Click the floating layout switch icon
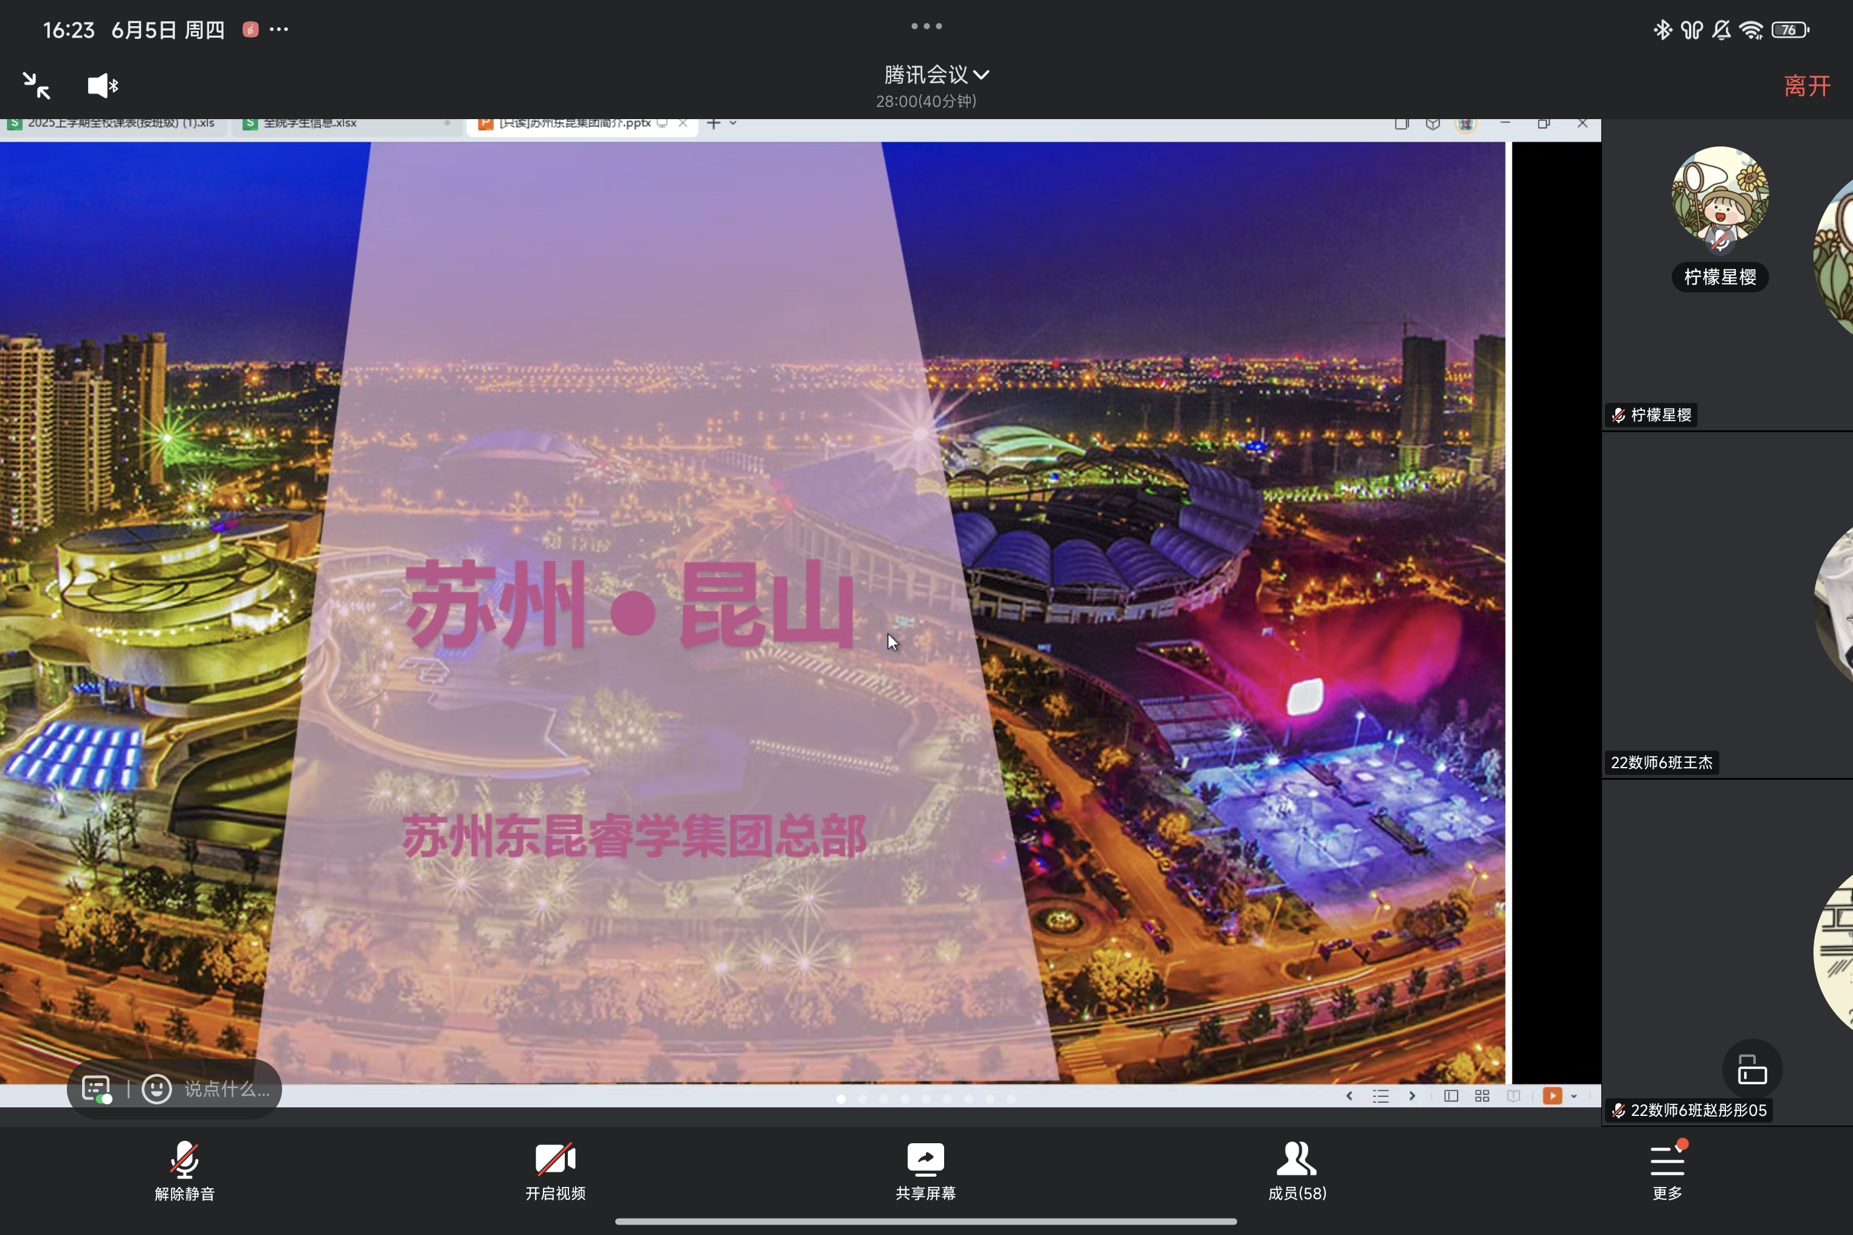Screen dimensions: 1853x1235 pos(1752,1070)
